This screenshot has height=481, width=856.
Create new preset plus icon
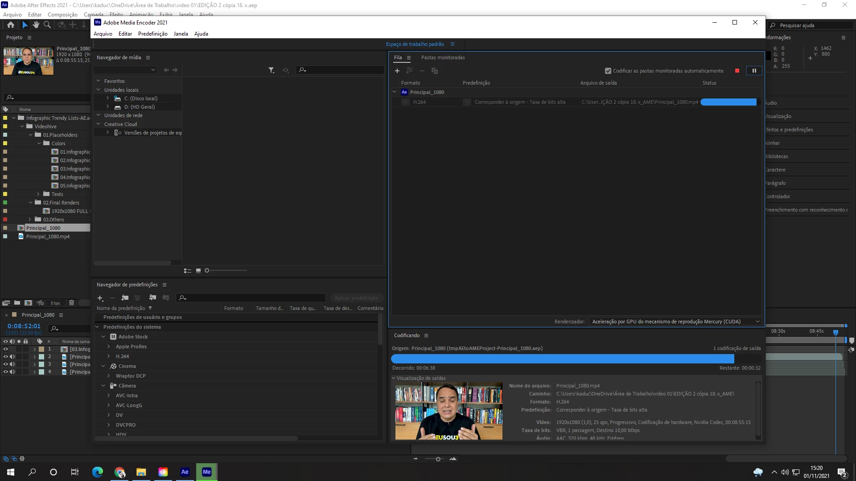(100, 298)
